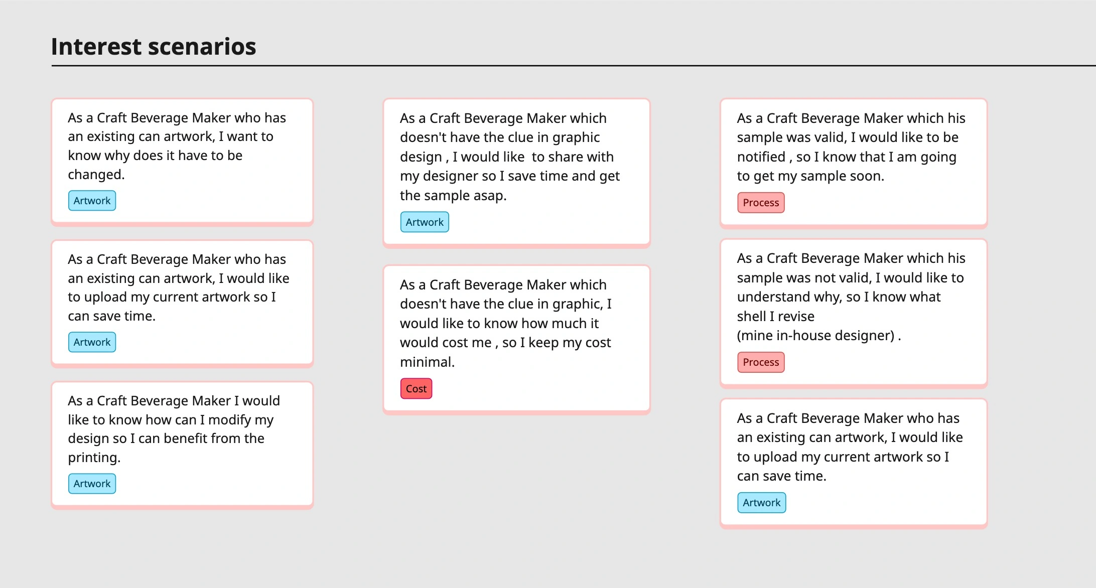The image size is (1096, 588).
Task: Click Artwork tag on 'why changed' card
Action: click(92, 201)
